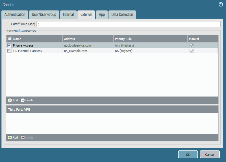Uncheck the Prisma Access row checkbox
Screen dimensions: 226x162
pyautogui.click(x=9, y=45)
